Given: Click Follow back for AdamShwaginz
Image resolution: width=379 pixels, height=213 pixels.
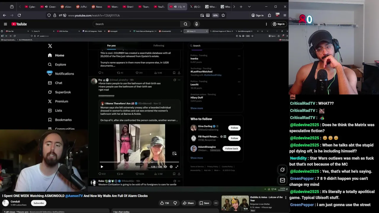Looking at the screenshot, I should click(x=232, y=149).
